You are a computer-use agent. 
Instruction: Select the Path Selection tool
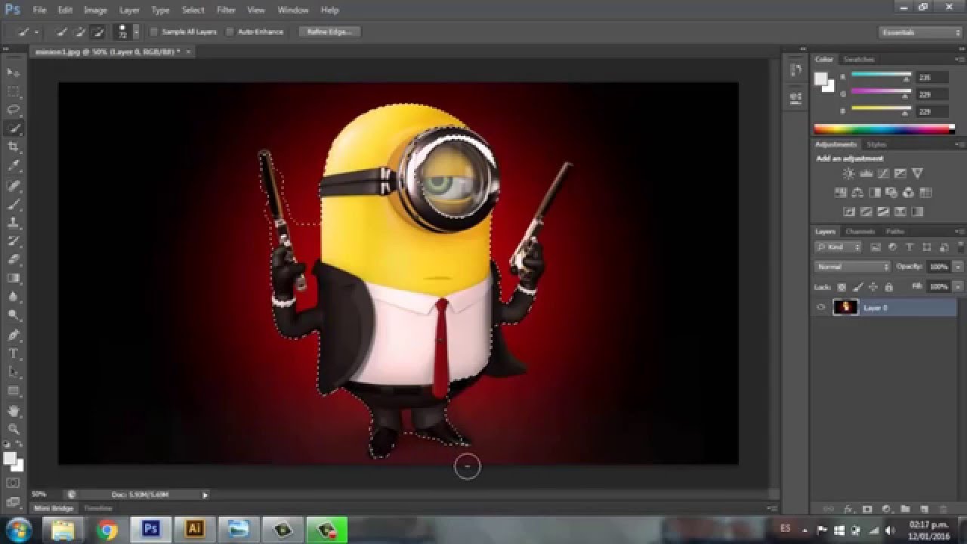pos(14,372)
